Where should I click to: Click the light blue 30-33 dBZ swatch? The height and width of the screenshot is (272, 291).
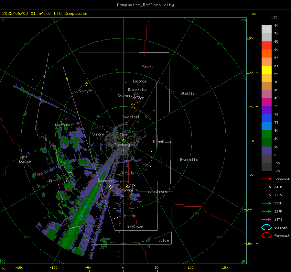point(266,126)
